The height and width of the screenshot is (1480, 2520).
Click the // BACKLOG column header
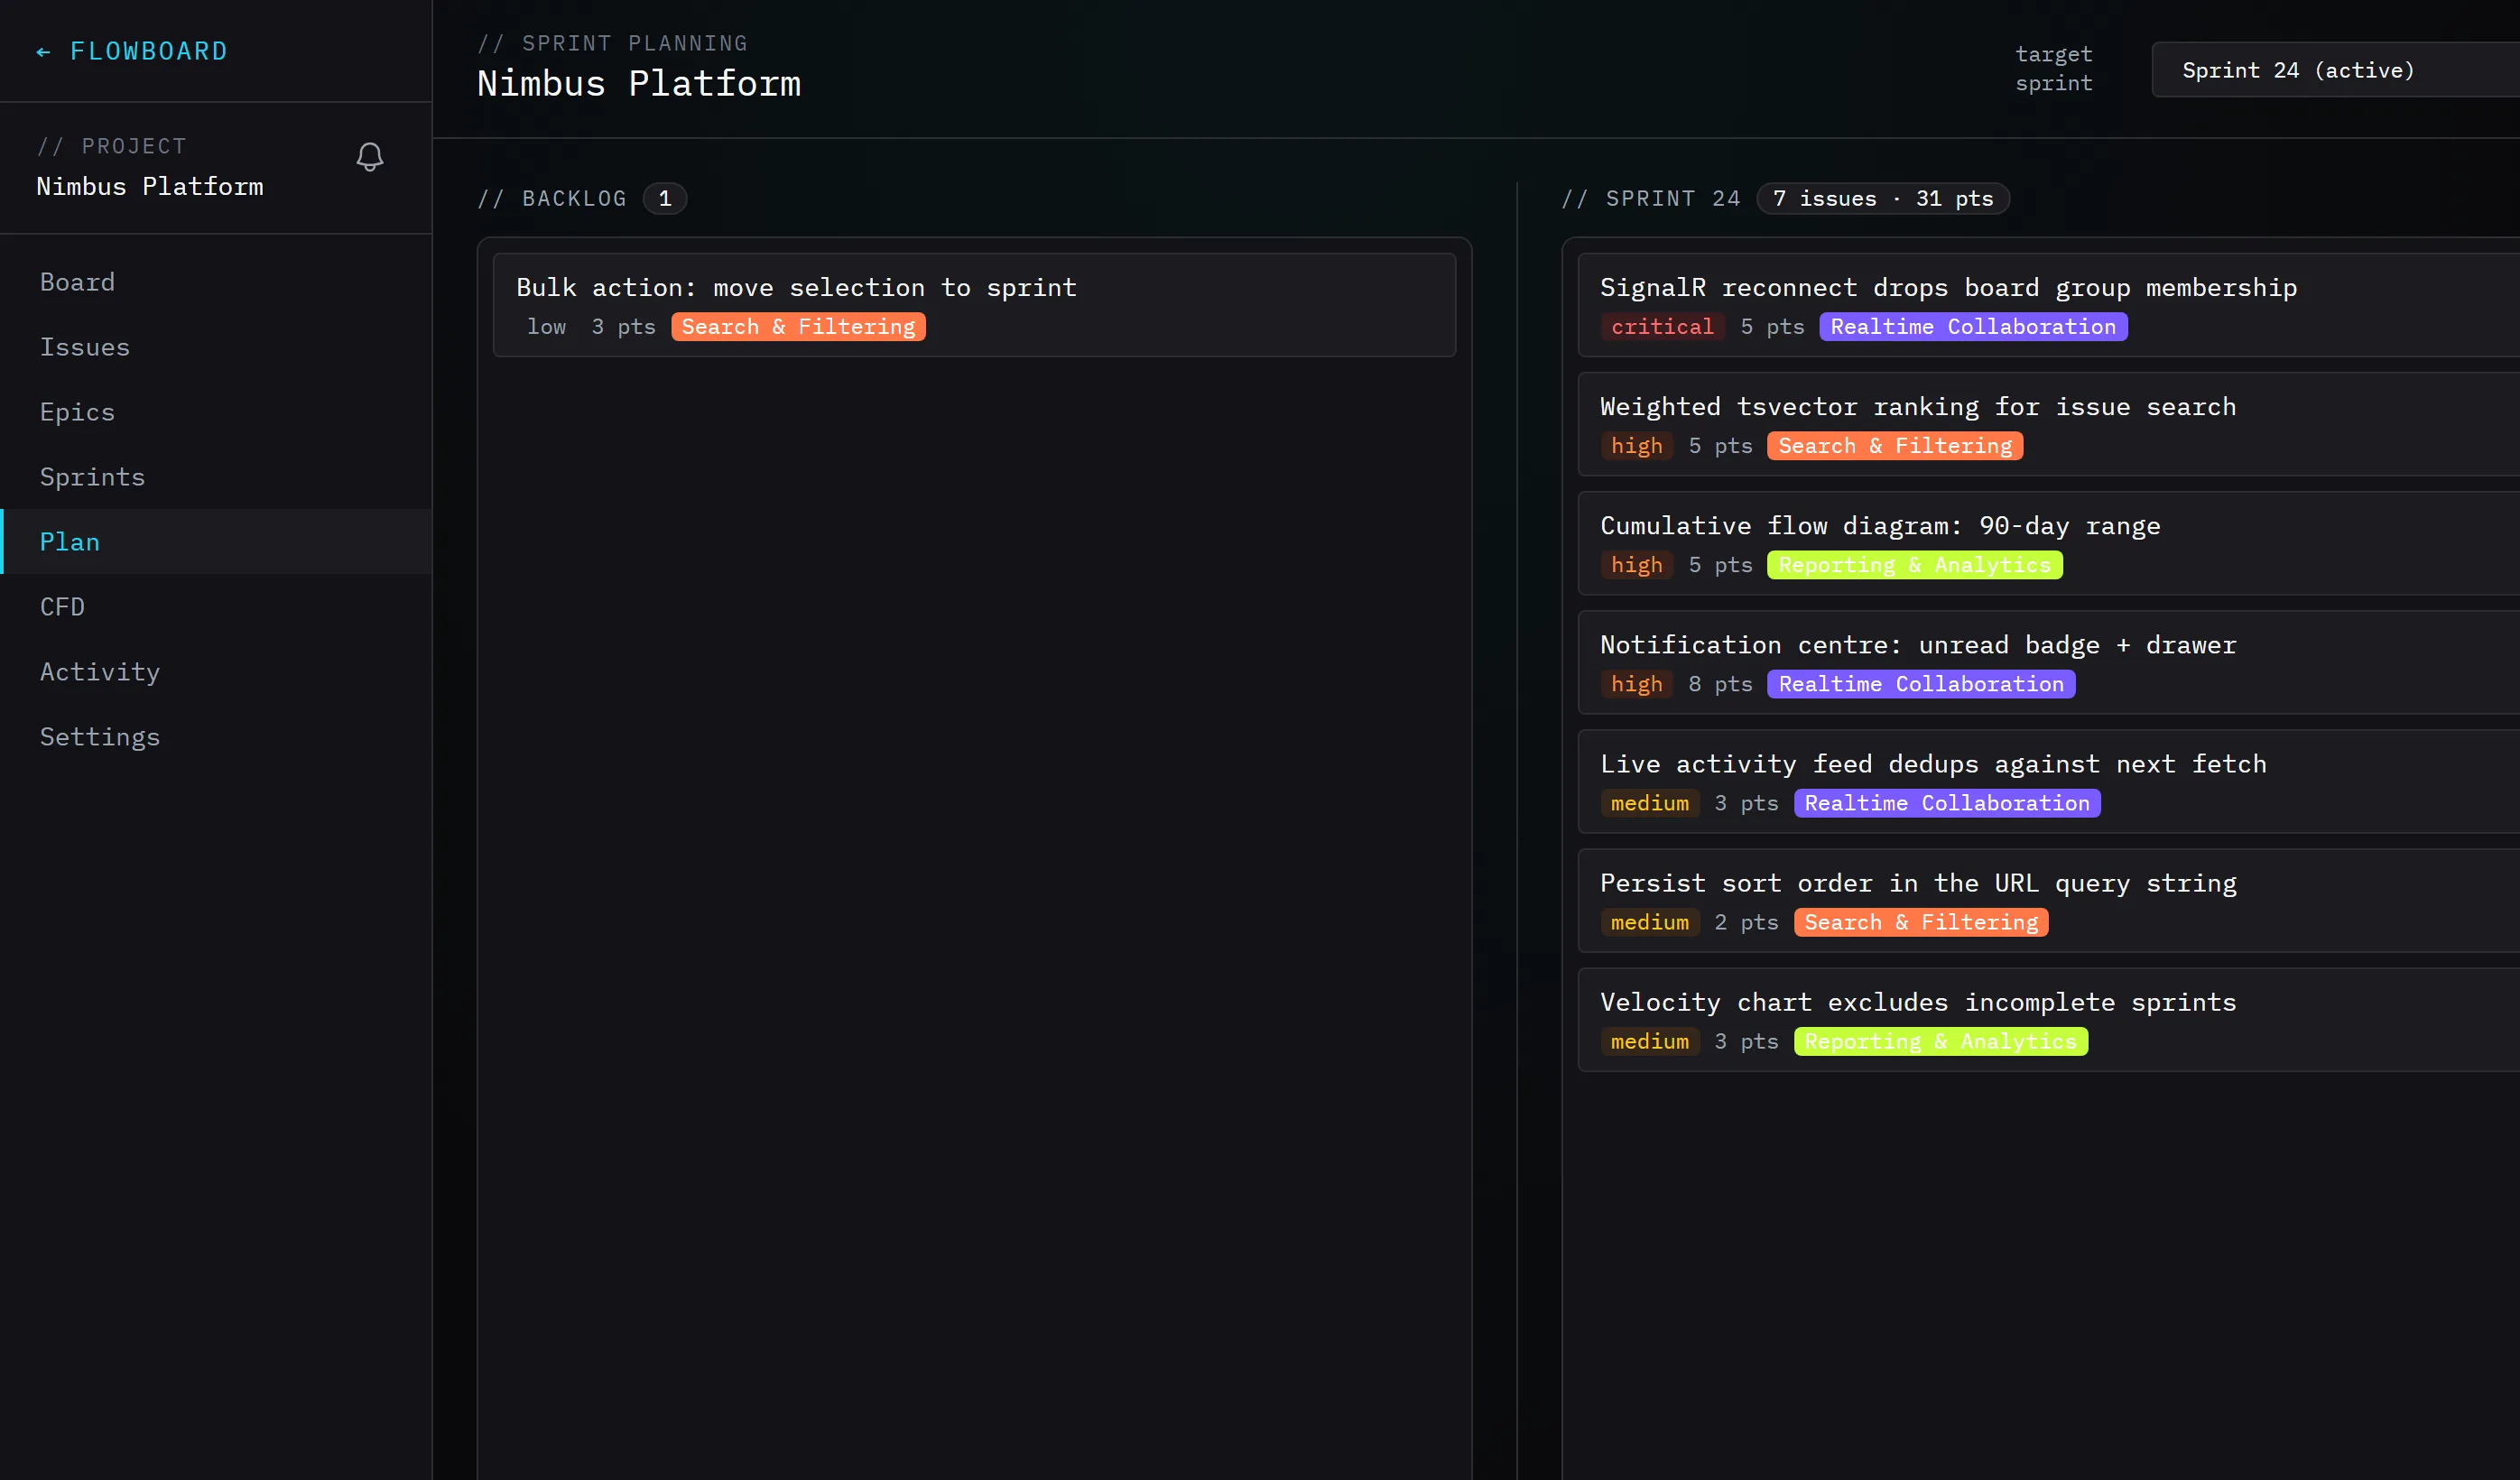coord(552,198)
